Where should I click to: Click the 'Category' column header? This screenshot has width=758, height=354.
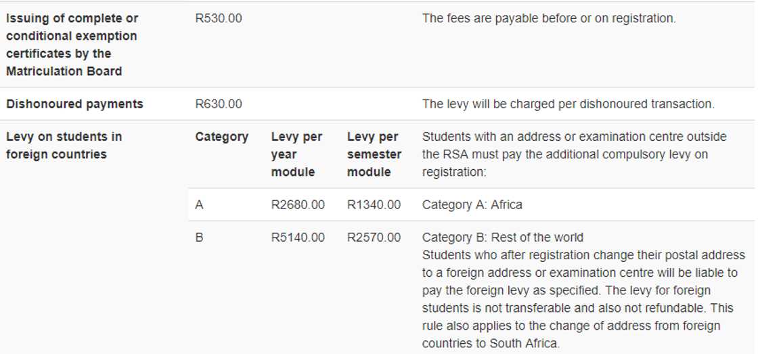(x=221, y=137)
